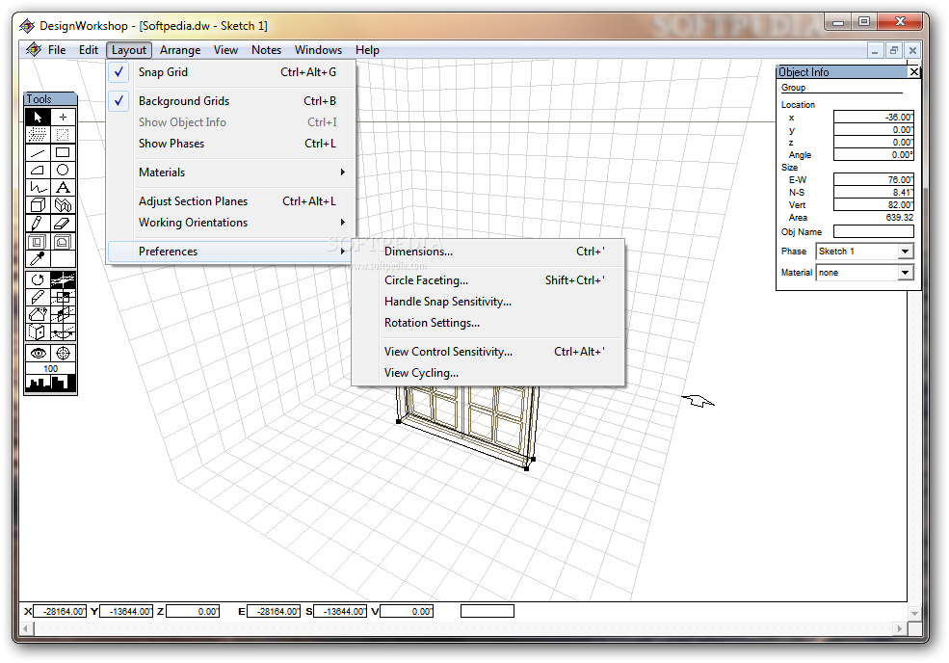Select the plane with square orientation icon
The width and height of the screenshot is (949, 663).
tap(63, 298)
